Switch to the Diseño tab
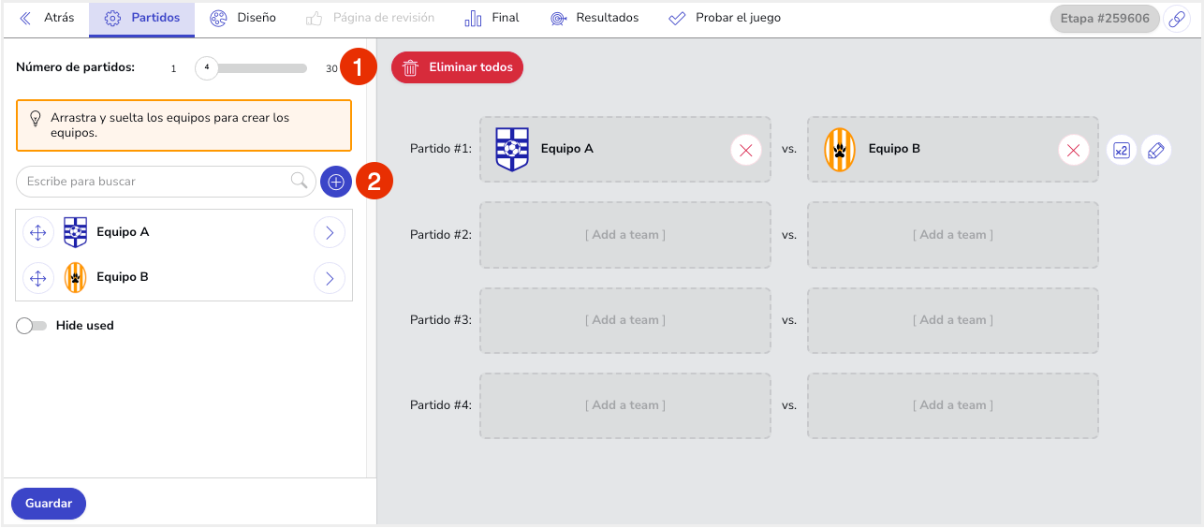Viewport: 1204px width, 528px height. click(243, 18)
